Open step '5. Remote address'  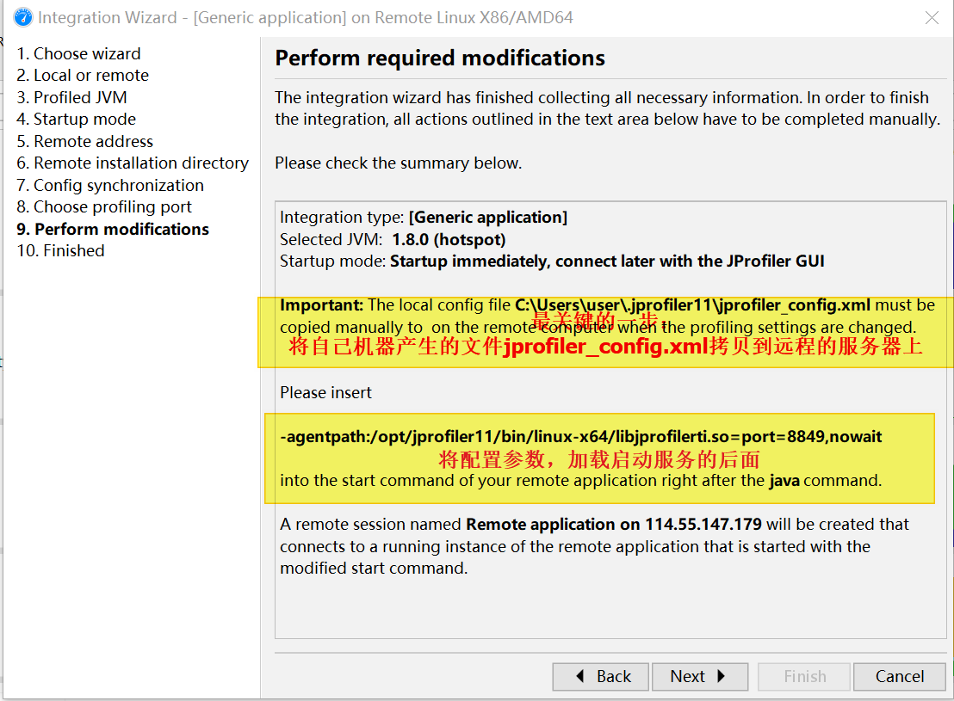tap(84, 141)
